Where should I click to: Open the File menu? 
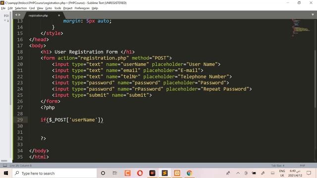coord(3,8)
